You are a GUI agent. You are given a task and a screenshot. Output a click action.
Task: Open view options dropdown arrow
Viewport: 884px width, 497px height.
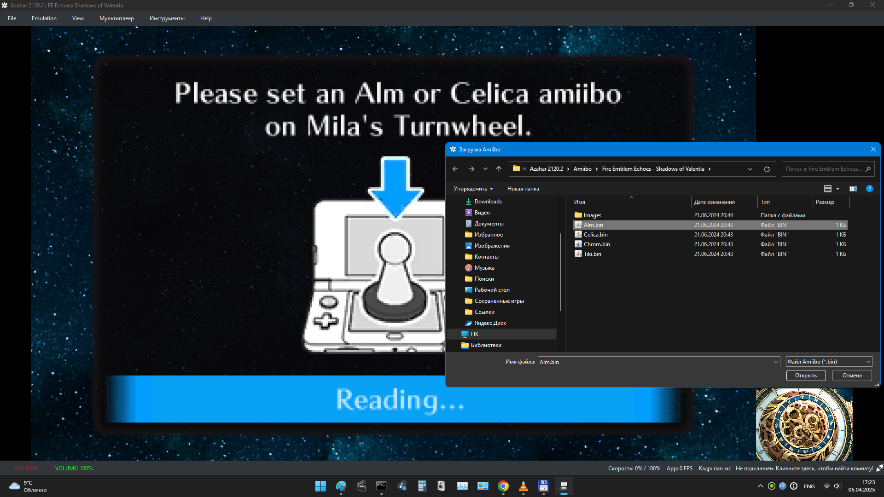click(837, 189)
